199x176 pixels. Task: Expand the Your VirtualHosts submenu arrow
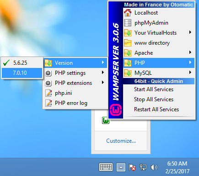190,32
